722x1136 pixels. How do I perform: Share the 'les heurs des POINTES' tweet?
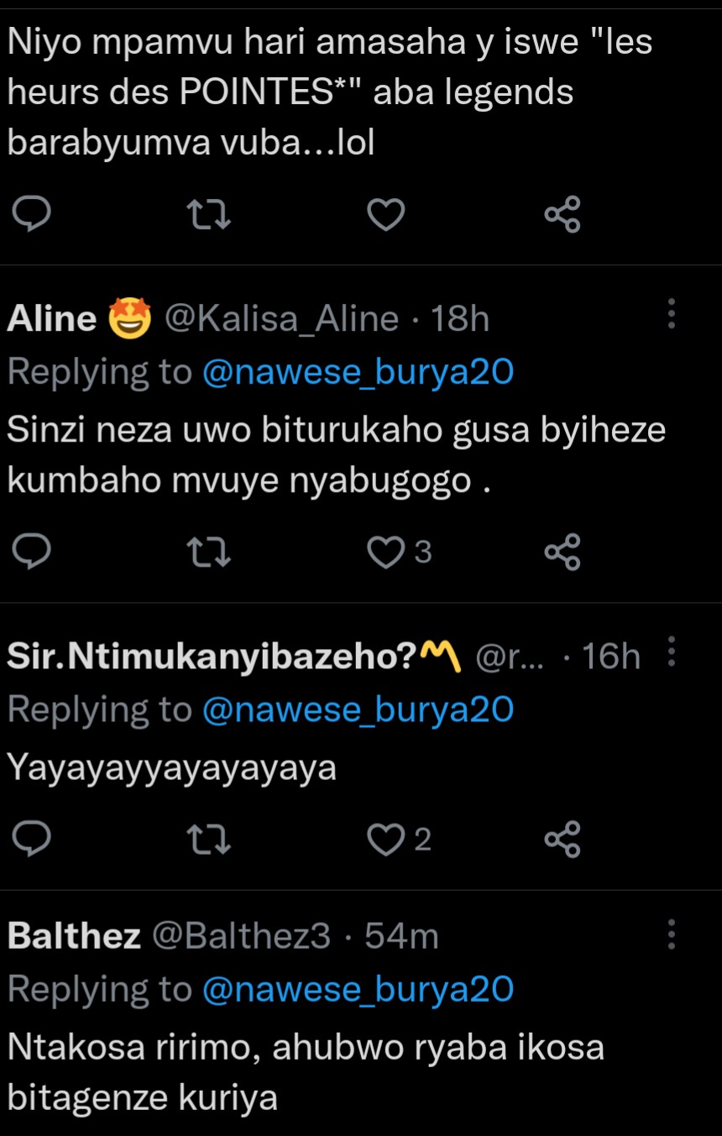(x=562, y=215)
